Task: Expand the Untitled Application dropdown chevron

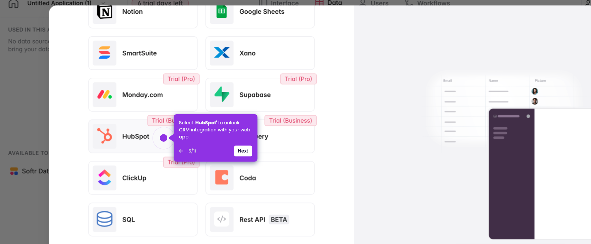Action: (103, 3)
